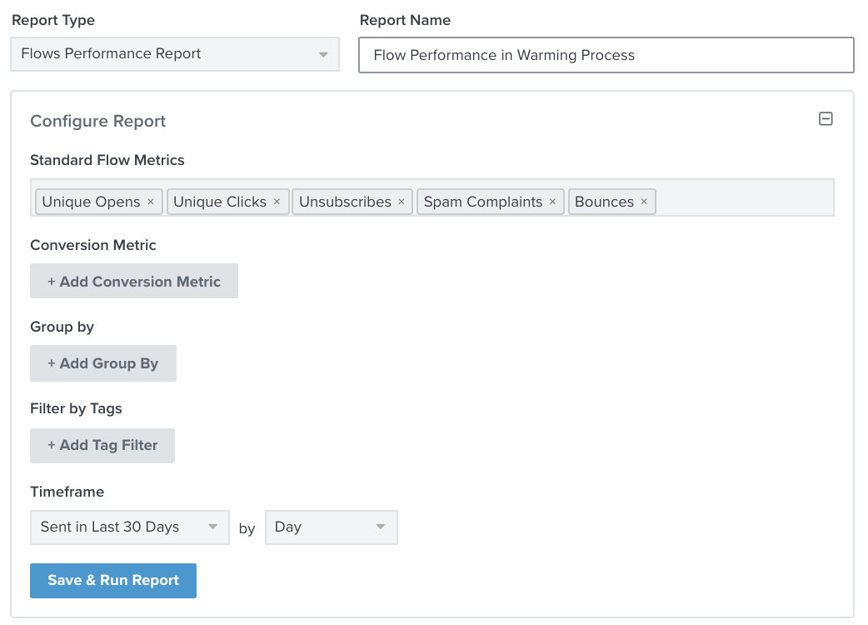Screen dimensions: 868x625
Task: Remove the Unsubscribes metric tag
Action: tap(402, 202)
